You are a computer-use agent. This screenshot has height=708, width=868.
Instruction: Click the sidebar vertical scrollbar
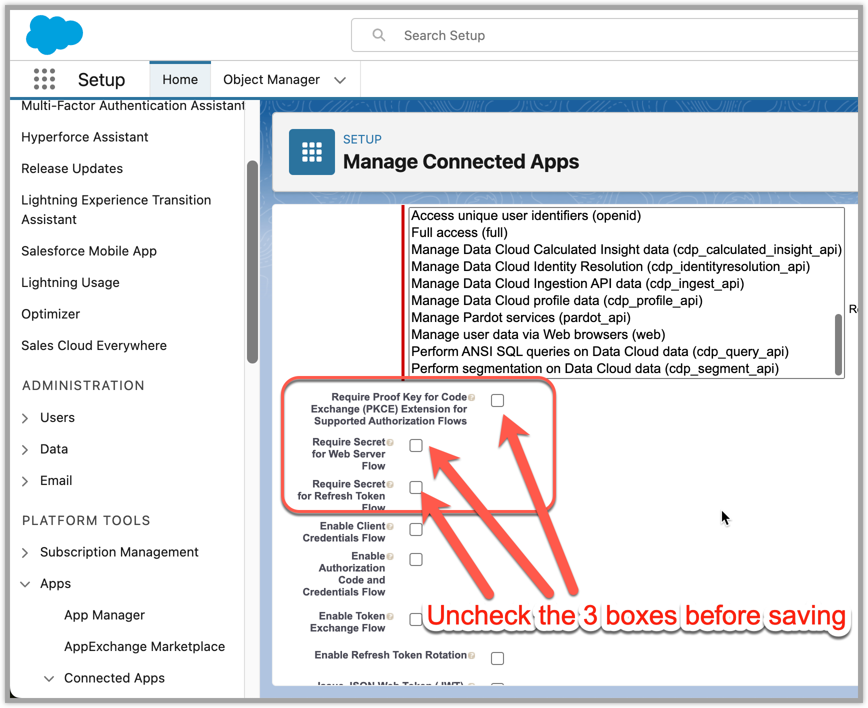coord(252,262)
